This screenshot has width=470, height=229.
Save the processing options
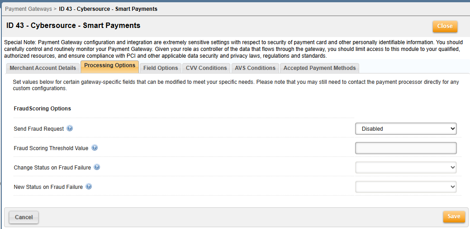[454, 216]
